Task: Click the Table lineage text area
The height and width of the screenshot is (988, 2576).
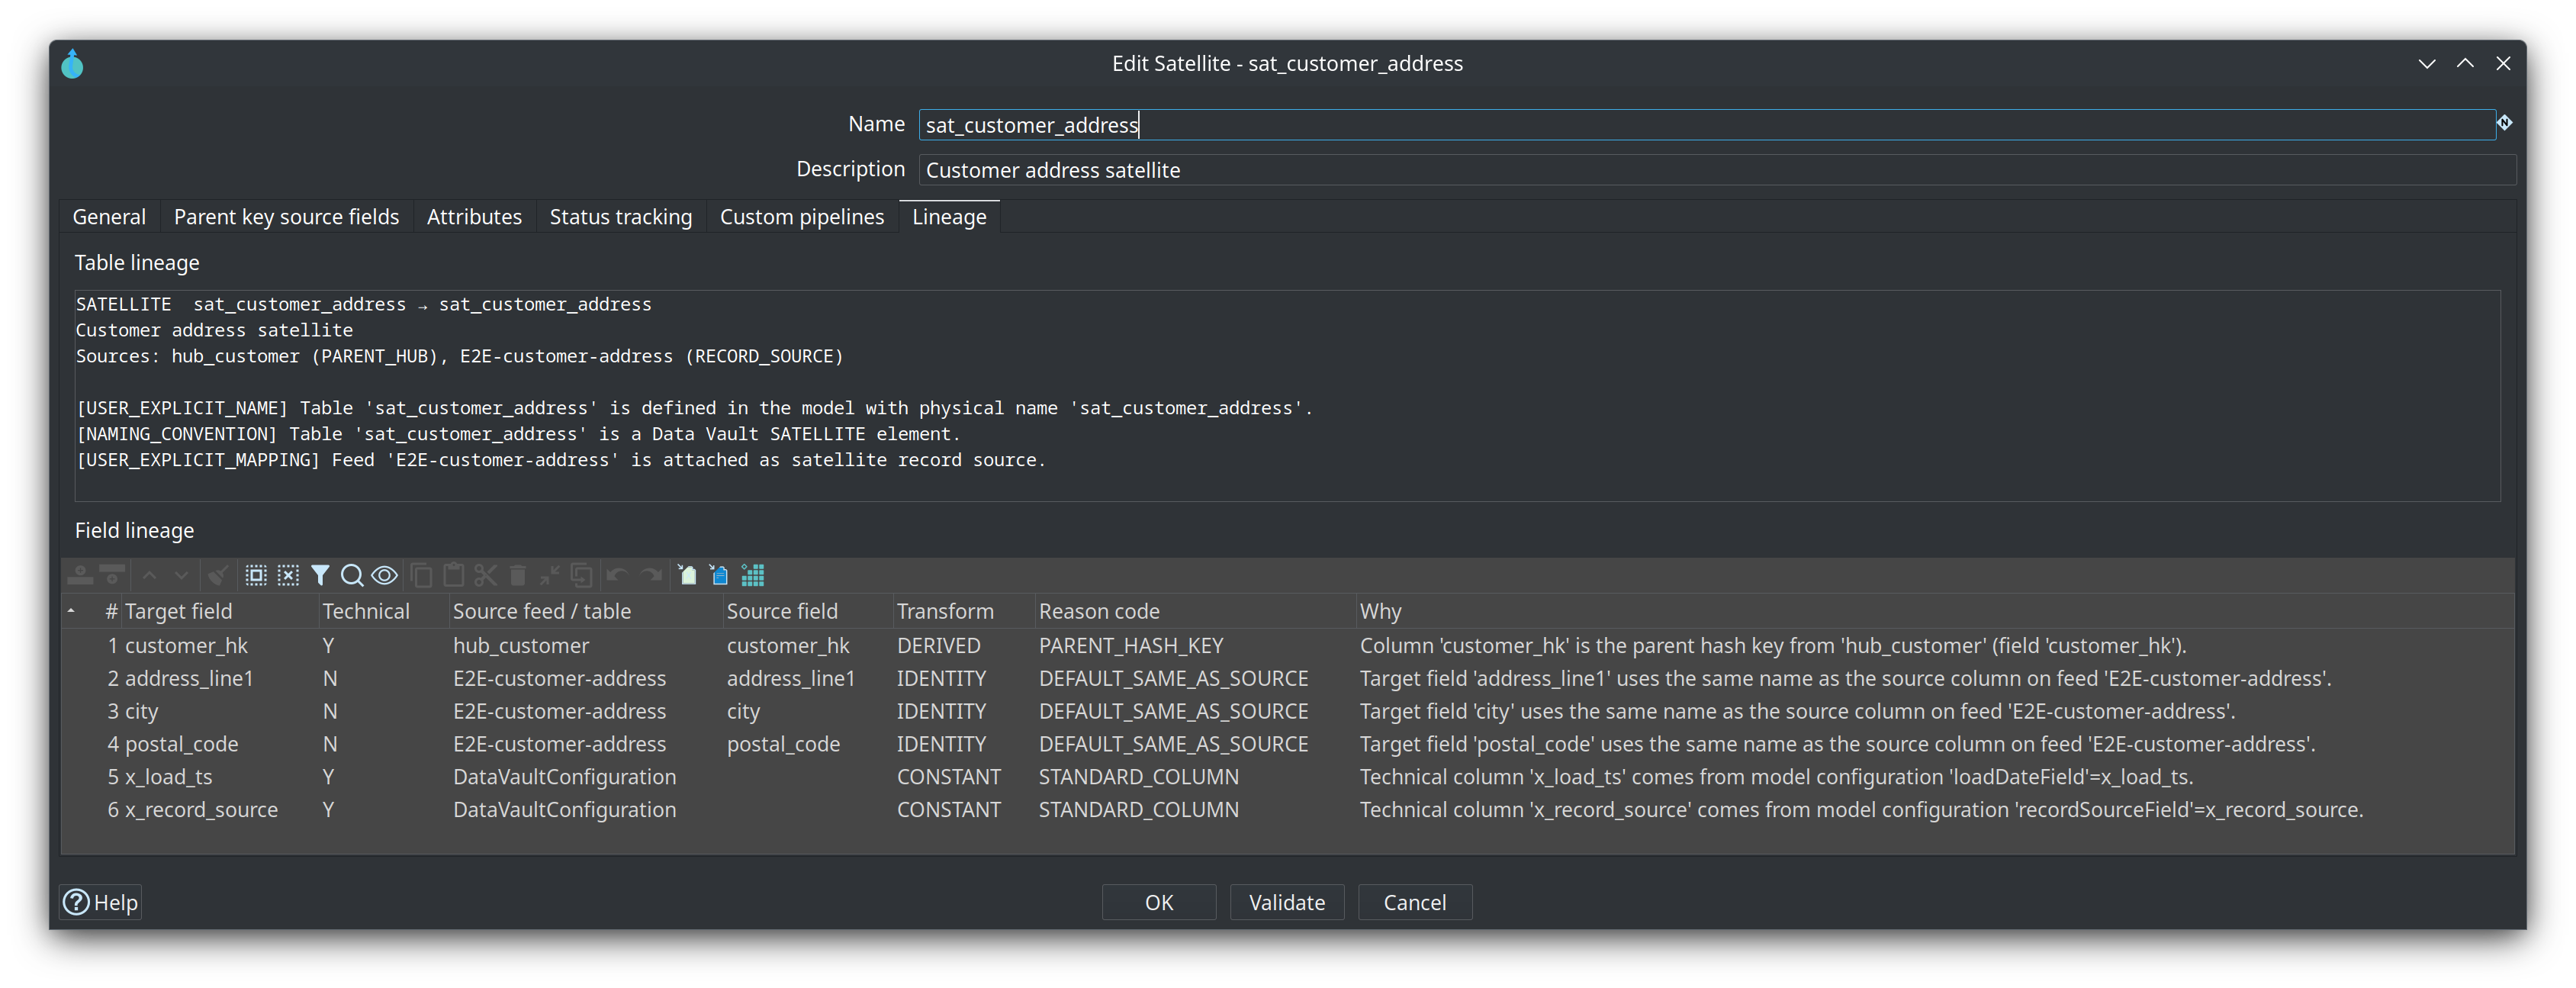Action: (x=1287, y=395)
